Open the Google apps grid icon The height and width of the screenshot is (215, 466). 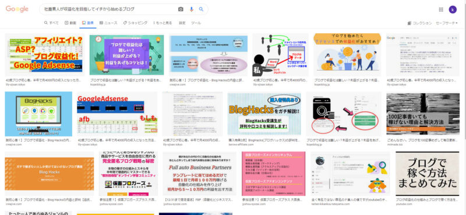441,9
